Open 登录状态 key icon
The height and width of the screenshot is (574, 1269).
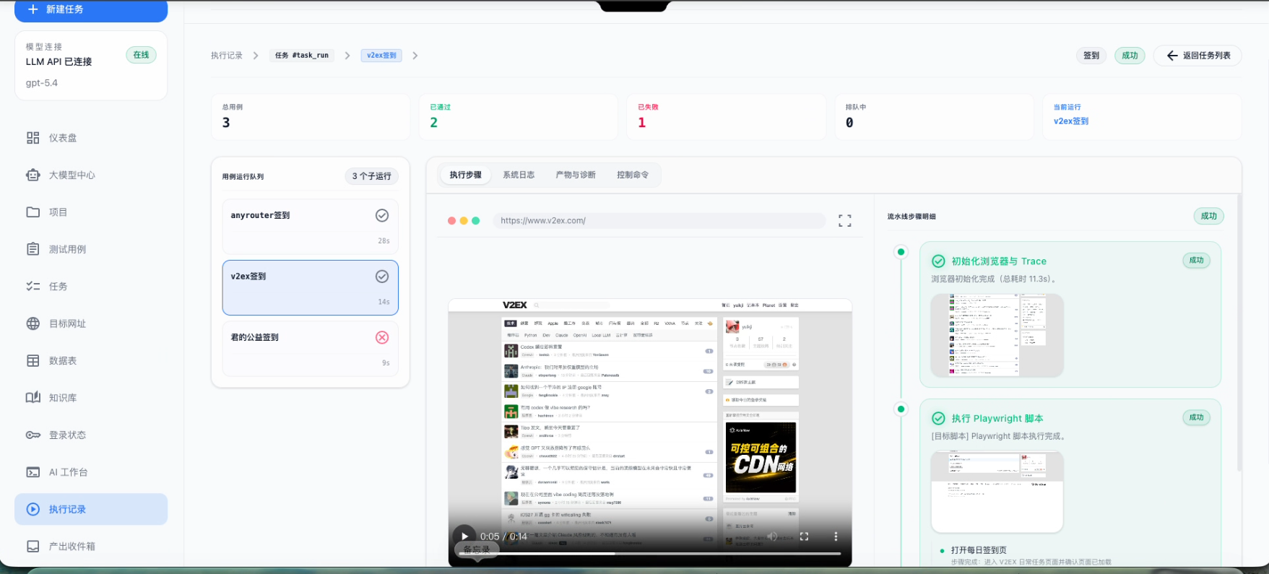tap(33, 435)
